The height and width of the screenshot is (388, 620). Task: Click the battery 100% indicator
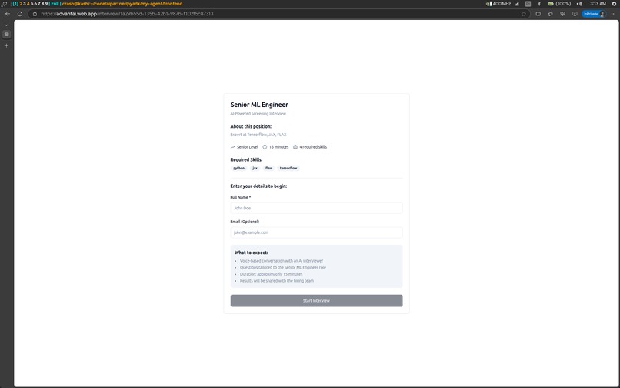click(x=559, y=4)
